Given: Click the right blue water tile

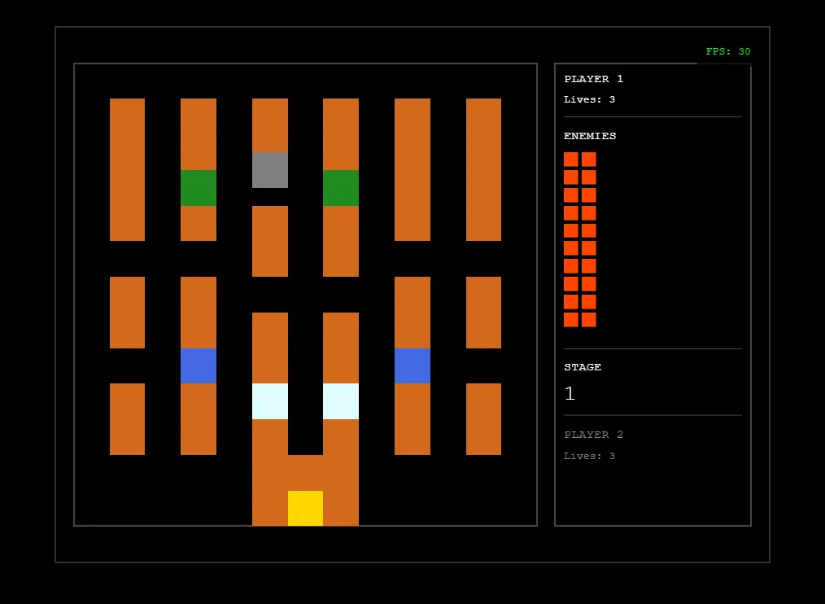Looking at the screenshot, I should 412,365.
